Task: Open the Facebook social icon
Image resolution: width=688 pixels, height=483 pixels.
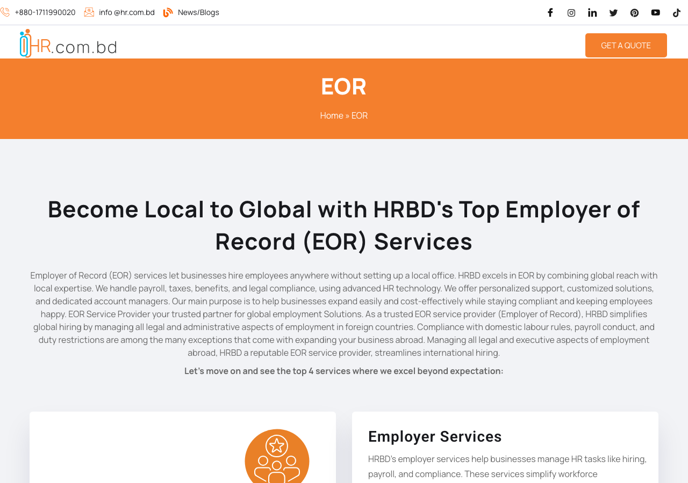Action: point(550,12)
